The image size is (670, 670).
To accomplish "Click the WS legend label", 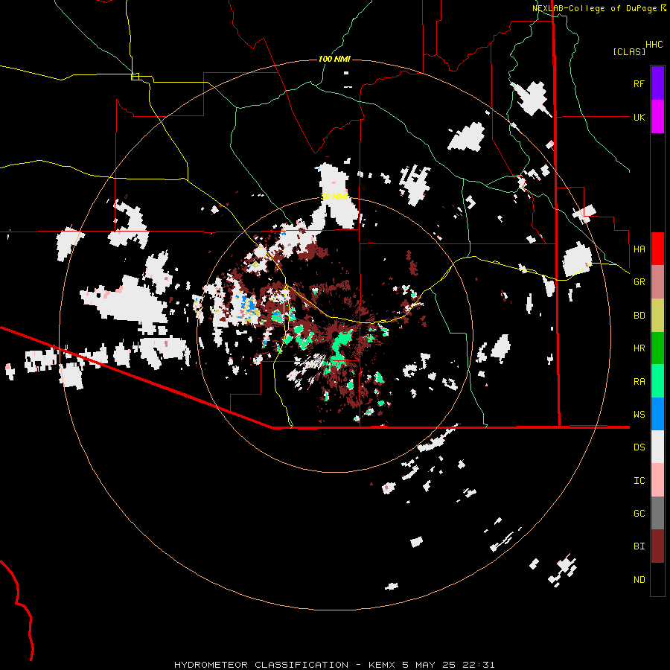I will click(x=639, y=415).
